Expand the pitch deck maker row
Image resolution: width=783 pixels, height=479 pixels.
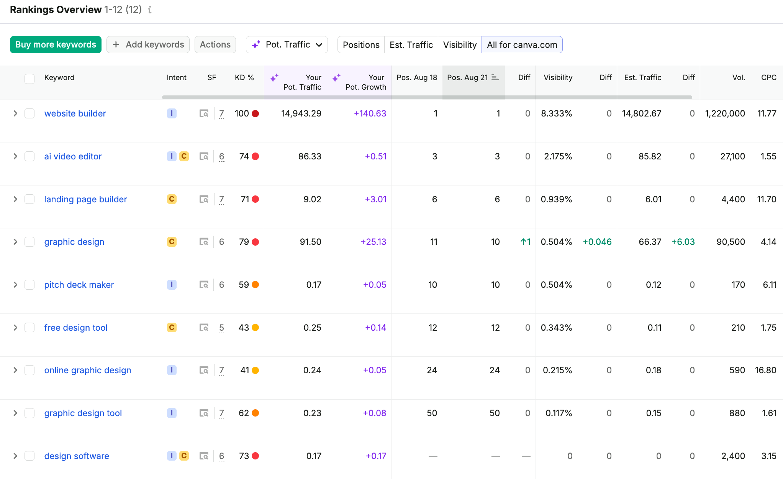click(x=15, y=285)
